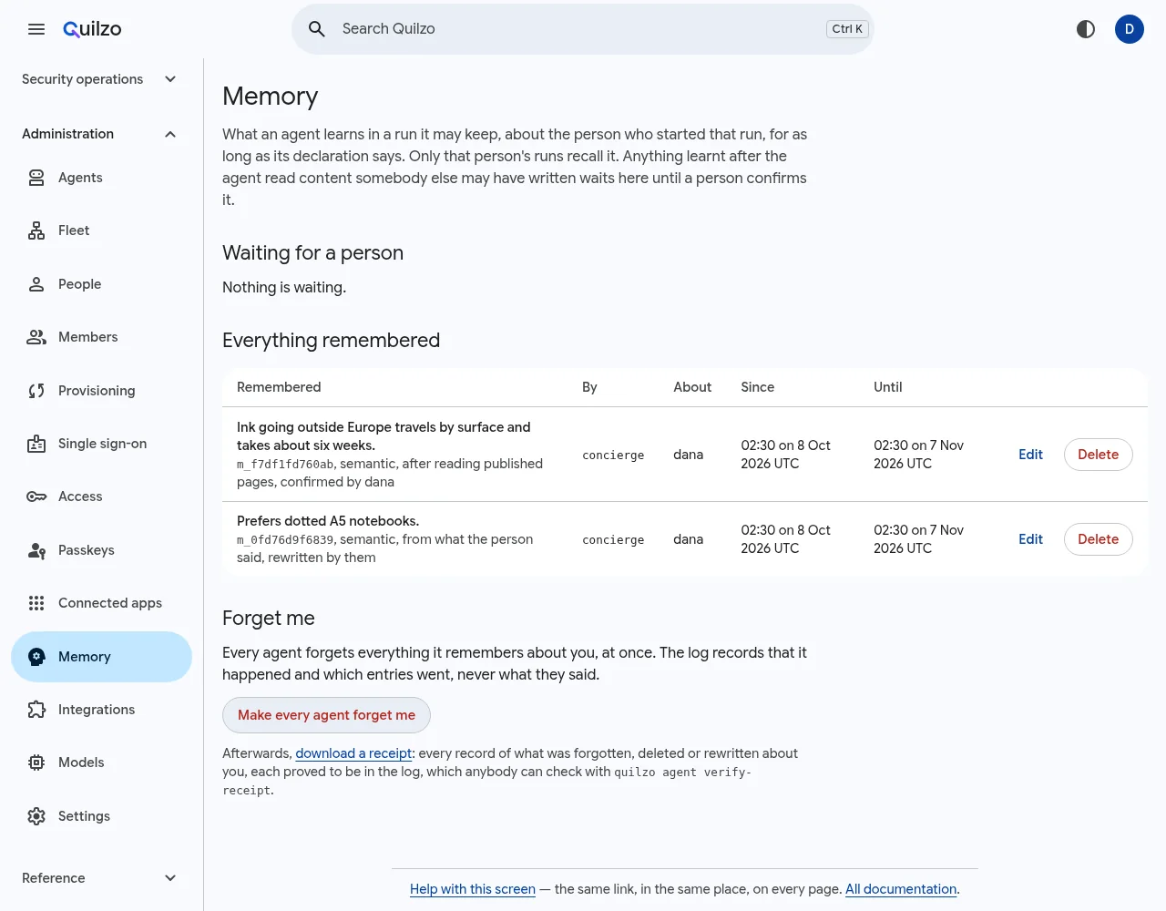This screenshot has width=1166, height=911.
Task: Click the Memory head icon
Action: 36,657
